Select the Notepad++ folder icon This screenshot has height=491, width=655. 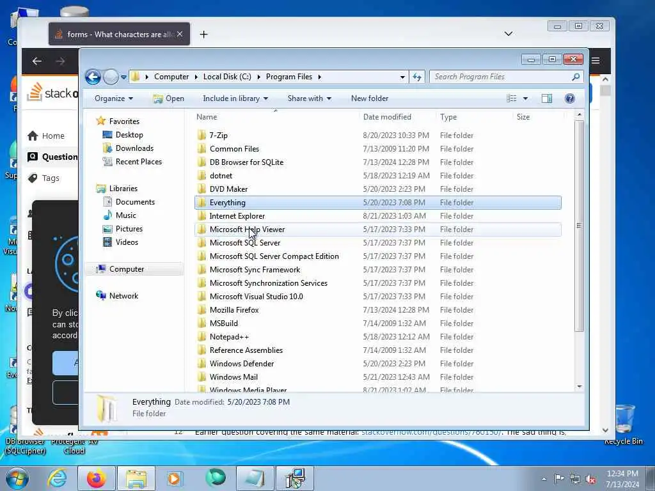tap(201, 336)
